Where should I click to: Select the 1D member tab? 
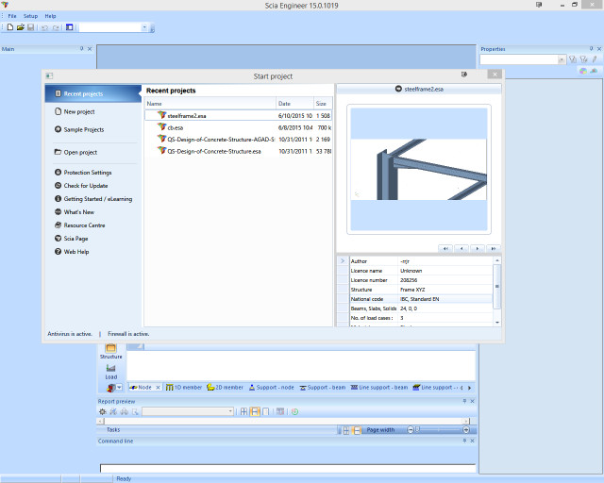[x=184, y=387]
